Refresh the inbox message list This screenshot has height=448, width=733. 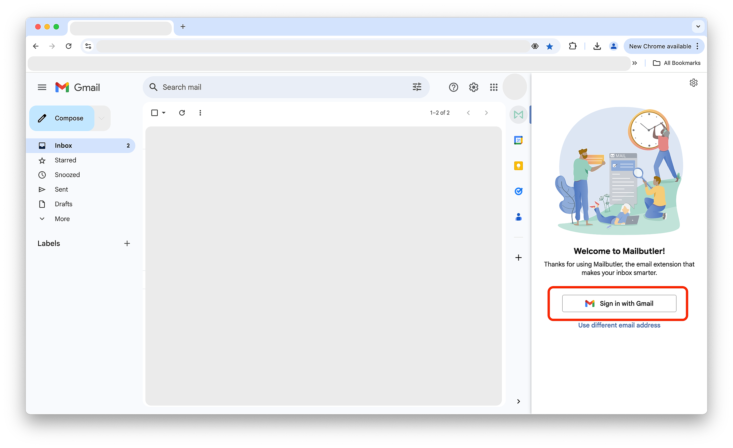pos(182,113)
